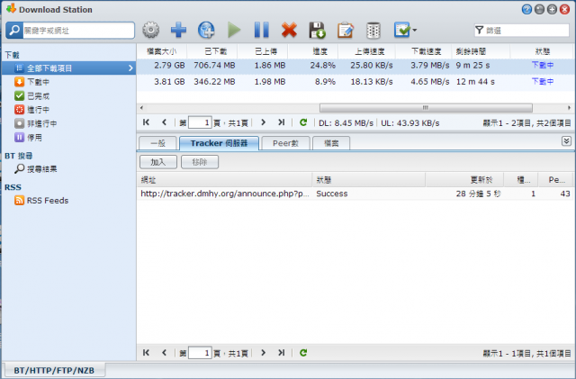Image resolution: width=576 pixels, height=379 pixels.
Task: Go to previous page in task list pager
Action: click(x=164, y=122)
